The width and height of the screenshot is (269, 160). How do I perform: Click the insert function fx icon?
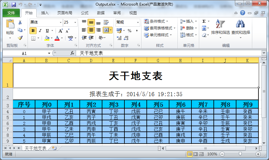click(x=72, y=53)
